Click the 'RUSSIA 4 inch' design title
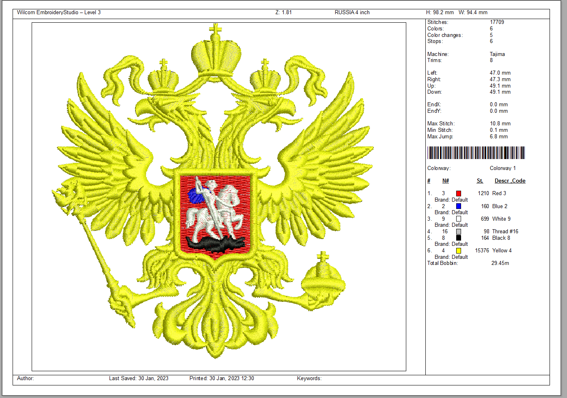567x398 pixels. pos(352,13)
